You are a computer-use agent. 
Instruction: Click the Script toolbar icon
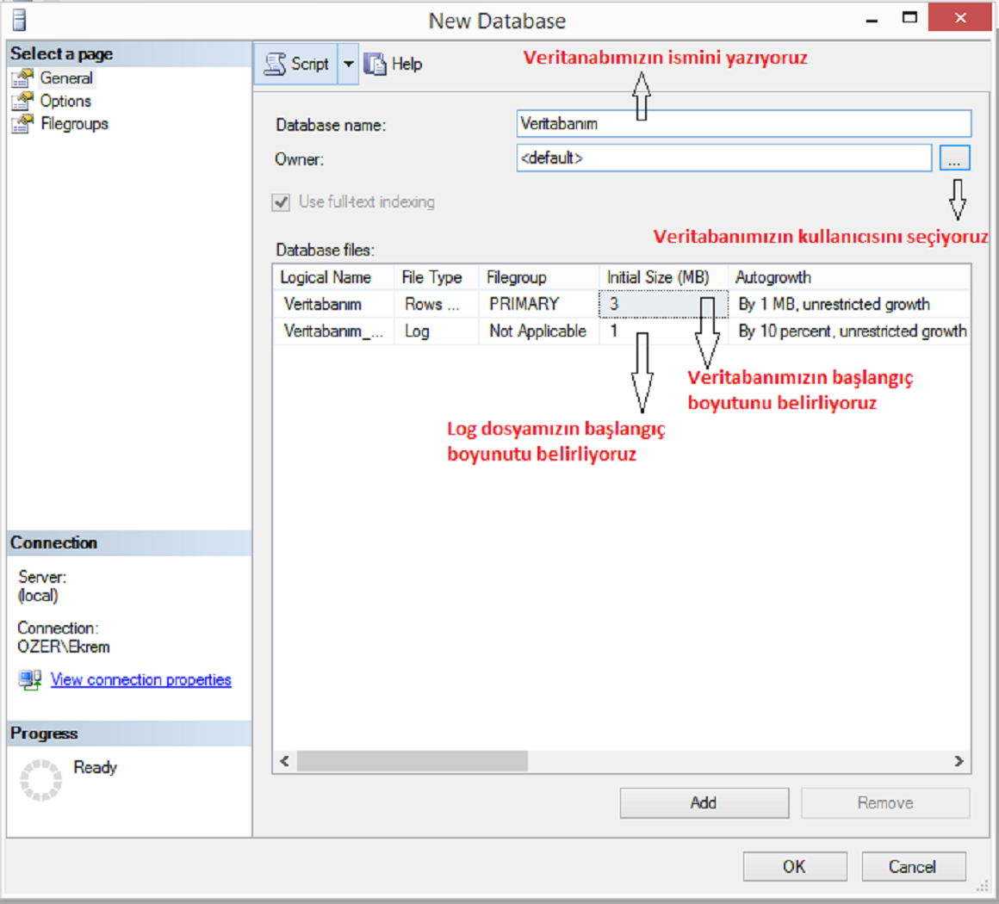pos(275,64)
